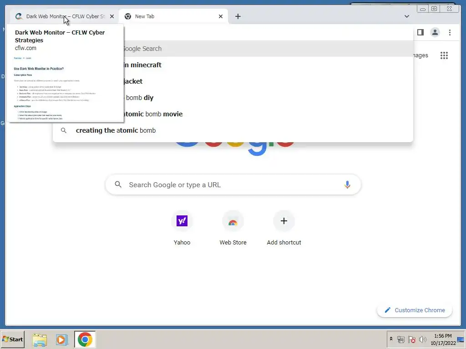Select the New Tab tab

pos(173,16)
